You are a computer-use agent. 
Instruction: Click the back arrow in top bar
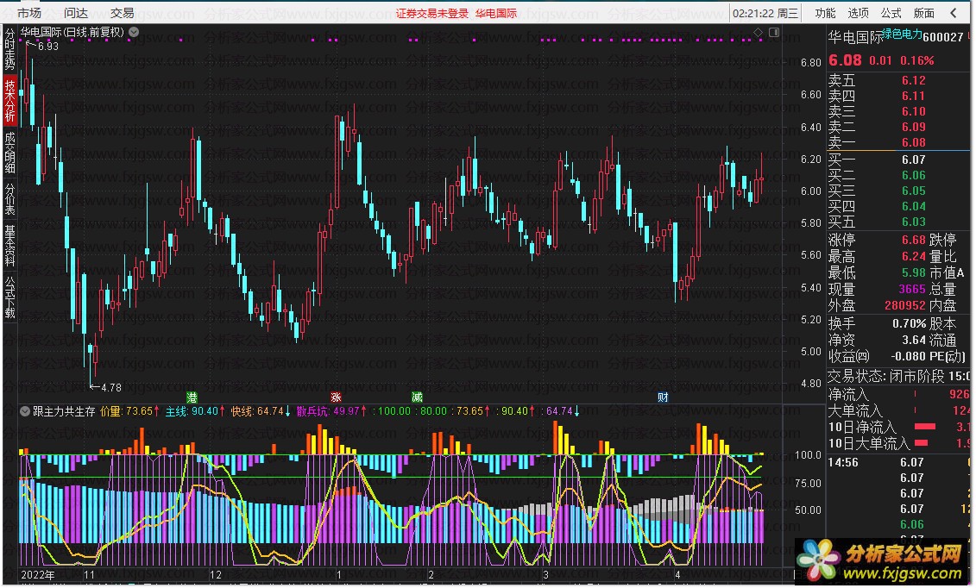point(954,12)
